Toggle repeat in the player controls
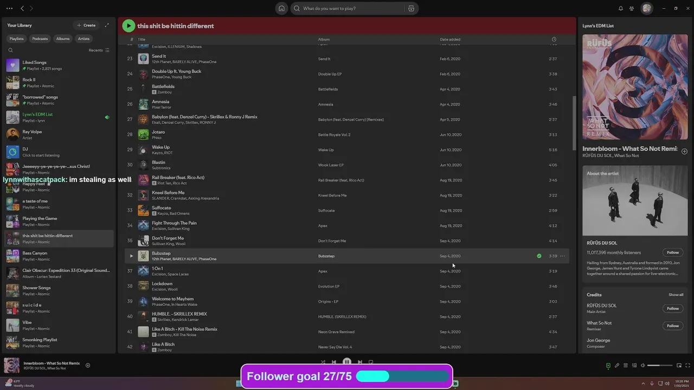Viewport: 694px width, 390px height. tap(371, 362)
